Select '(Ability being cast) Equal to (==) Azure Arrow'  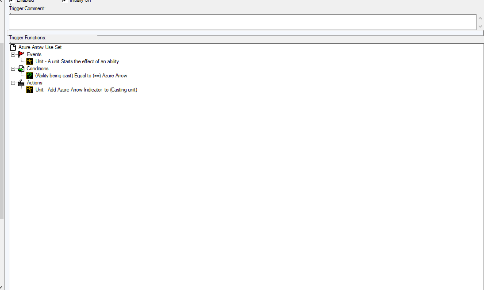click(x=81, y=76)
